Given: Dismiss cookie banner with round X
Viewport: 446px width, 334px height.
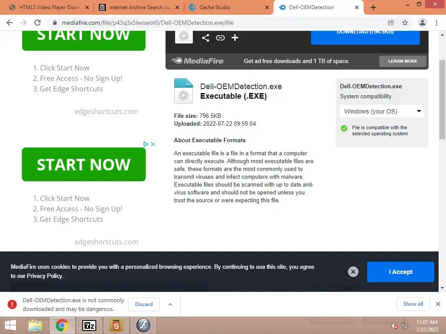Looking at the screenshot, I should pos(353,272).
